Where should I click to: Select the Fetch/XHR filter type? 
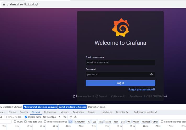coord(80,122)
